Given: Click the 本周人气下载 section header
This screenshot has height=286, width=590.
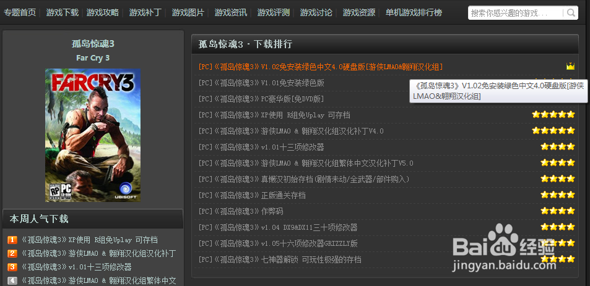Looking at the screenshot, I should (39, 219).
